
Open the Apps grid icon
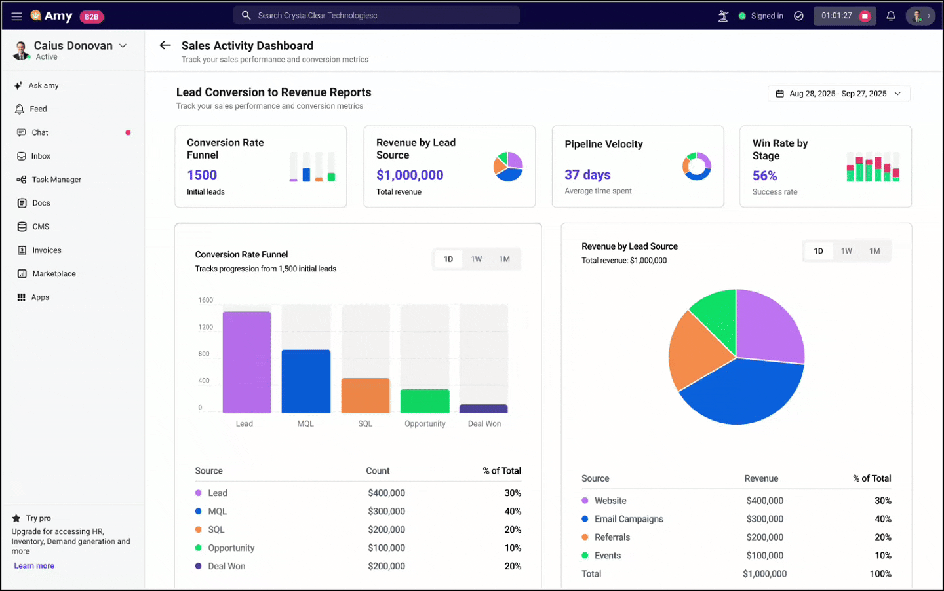pos(40,297)
